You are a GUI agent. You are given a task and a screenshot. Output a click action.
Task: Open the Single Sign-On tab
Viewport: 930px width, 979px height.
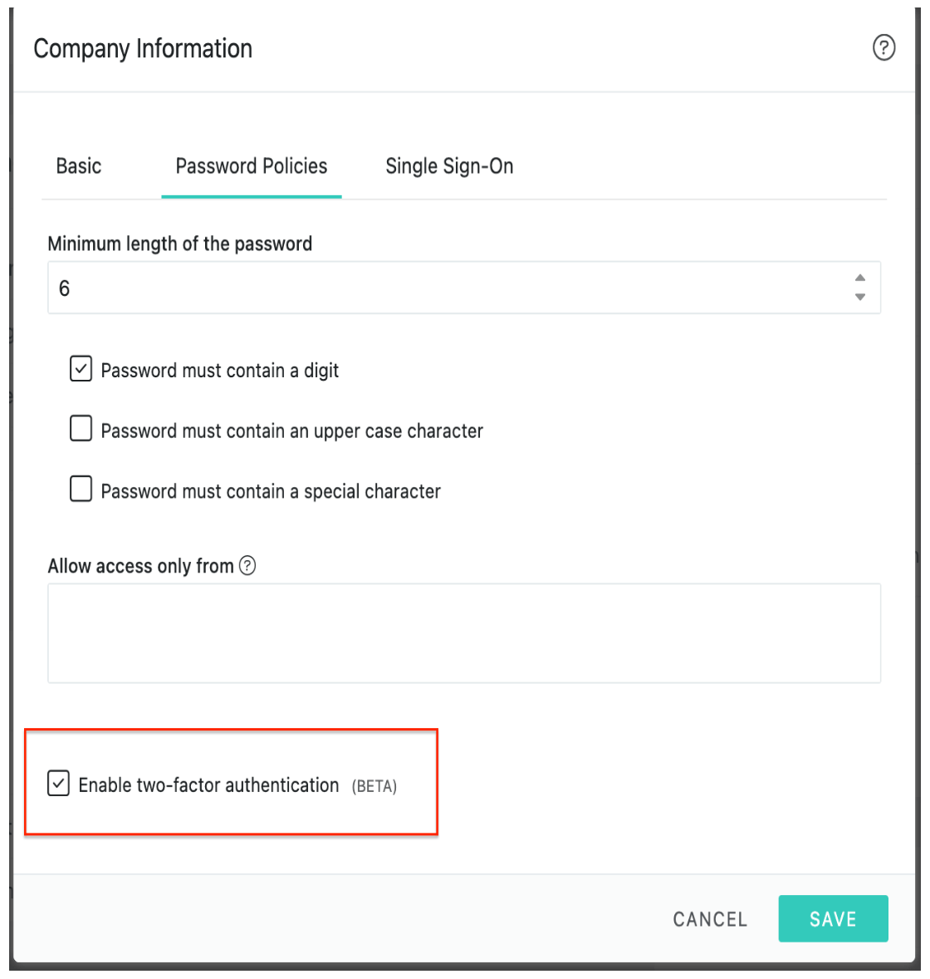449,166
